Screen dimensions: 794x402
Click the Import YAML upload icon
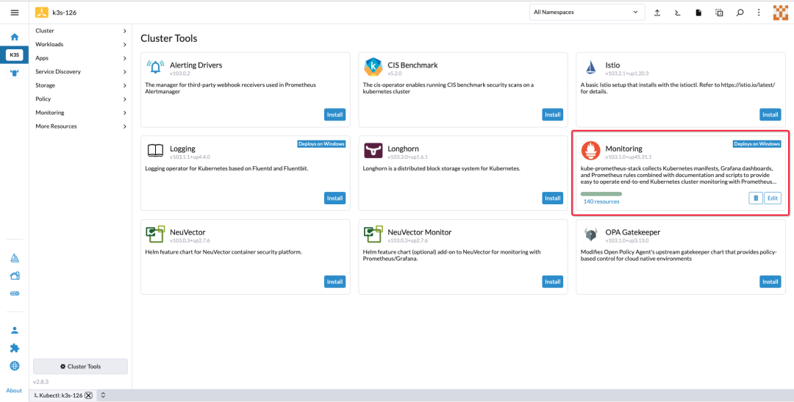(x=657, y=12)
